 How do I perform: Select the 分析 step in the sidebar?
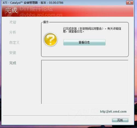[13, 32]
